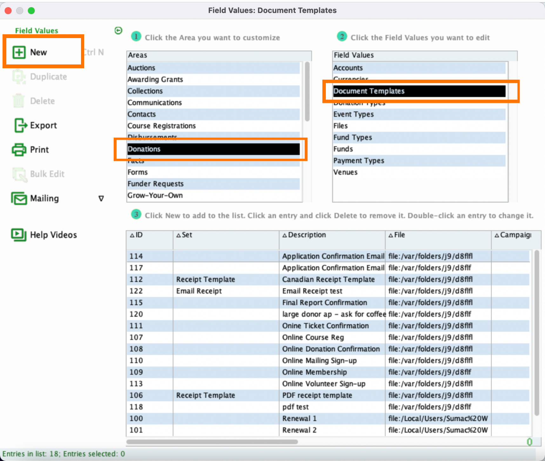Select Accounts field value
This screenshot has width=545, height=461.
(x=419, y=68)
